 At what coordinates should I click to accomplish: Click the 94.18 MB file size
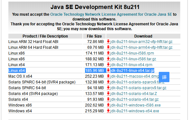[95, 88]
